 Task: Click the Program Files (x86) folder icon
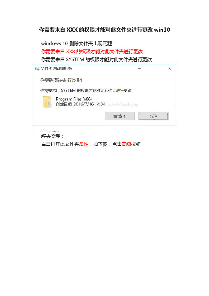tap(47, 102)
